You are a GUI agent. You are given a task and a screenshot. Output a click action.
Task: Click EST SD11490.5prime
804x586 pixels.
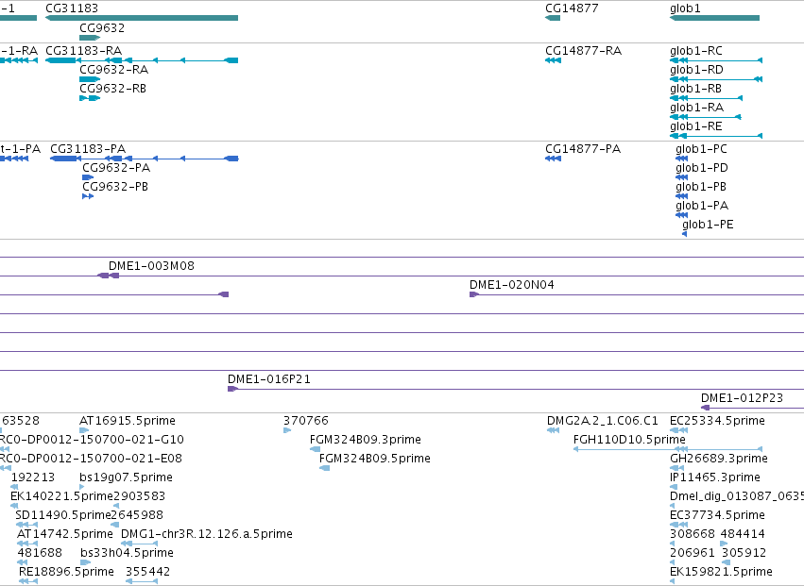point(63,515)
